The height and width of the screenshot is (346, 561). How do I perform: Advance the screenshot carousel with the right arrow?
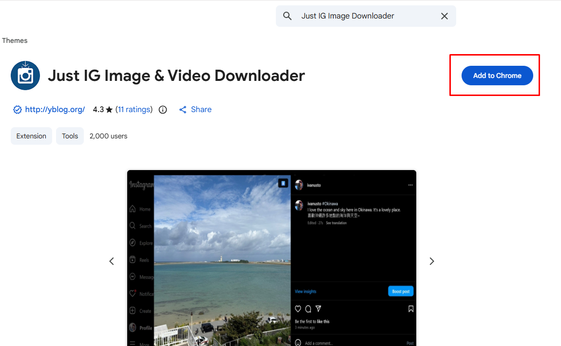point(432,261)
